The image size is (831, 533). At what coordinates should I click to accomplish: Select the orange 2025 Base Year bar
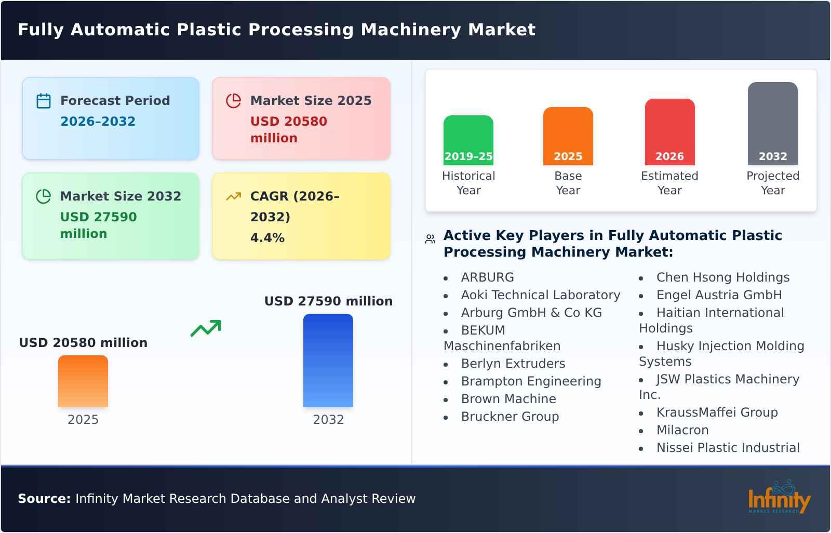coord(568,136)
